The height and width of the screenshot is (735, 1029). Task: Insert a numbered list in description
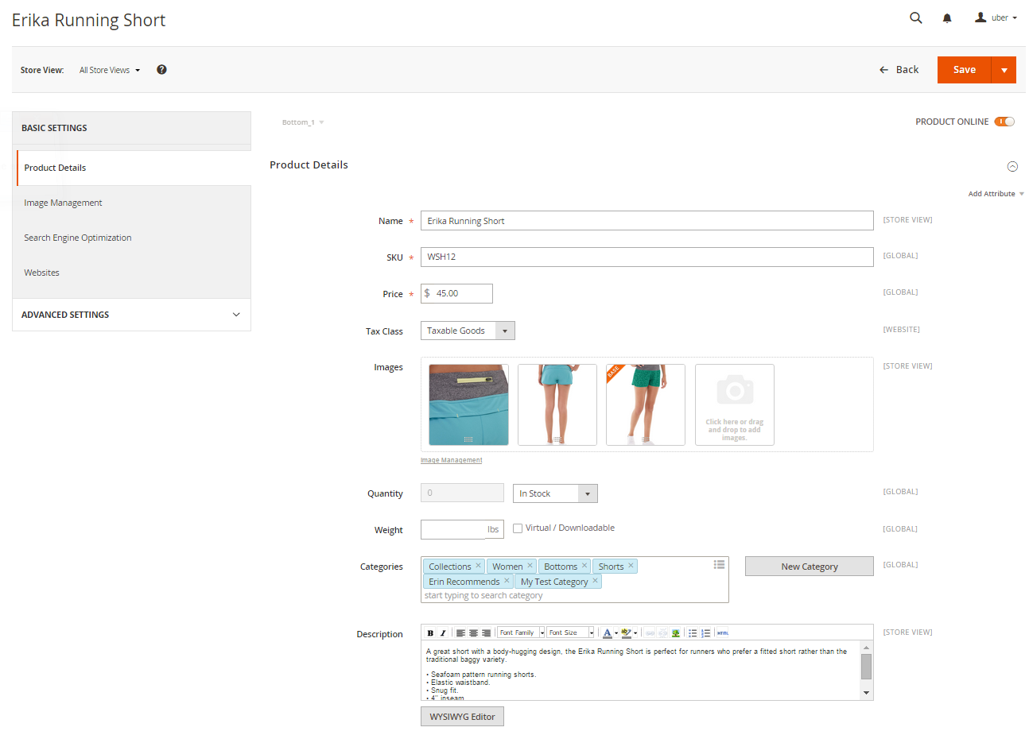point(705,632)
